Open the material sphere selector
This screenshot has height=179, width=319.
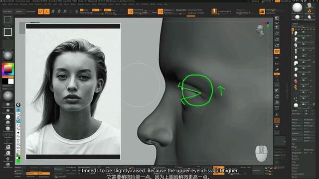(8, 56)
